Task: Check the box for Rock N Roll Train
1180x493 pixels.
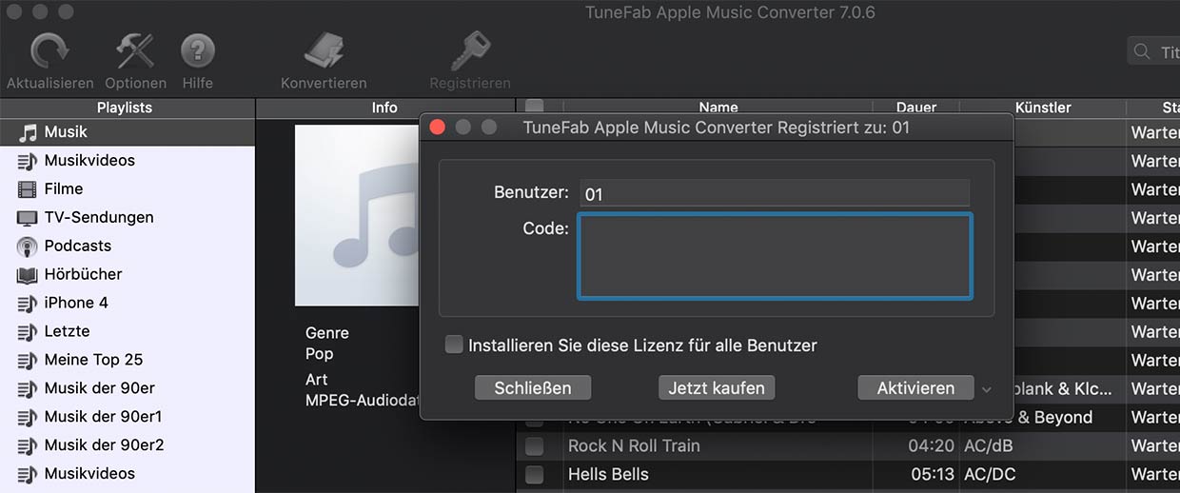Action: point(535,445)
